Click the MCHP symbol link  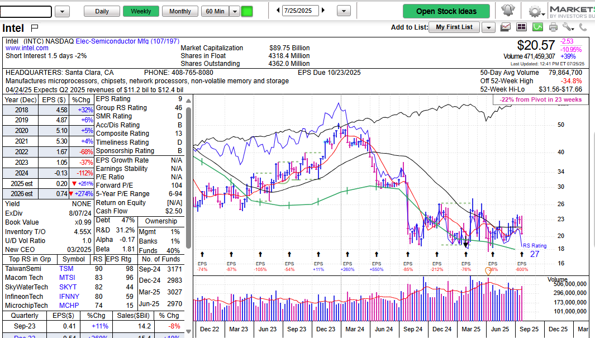(69, 306)
